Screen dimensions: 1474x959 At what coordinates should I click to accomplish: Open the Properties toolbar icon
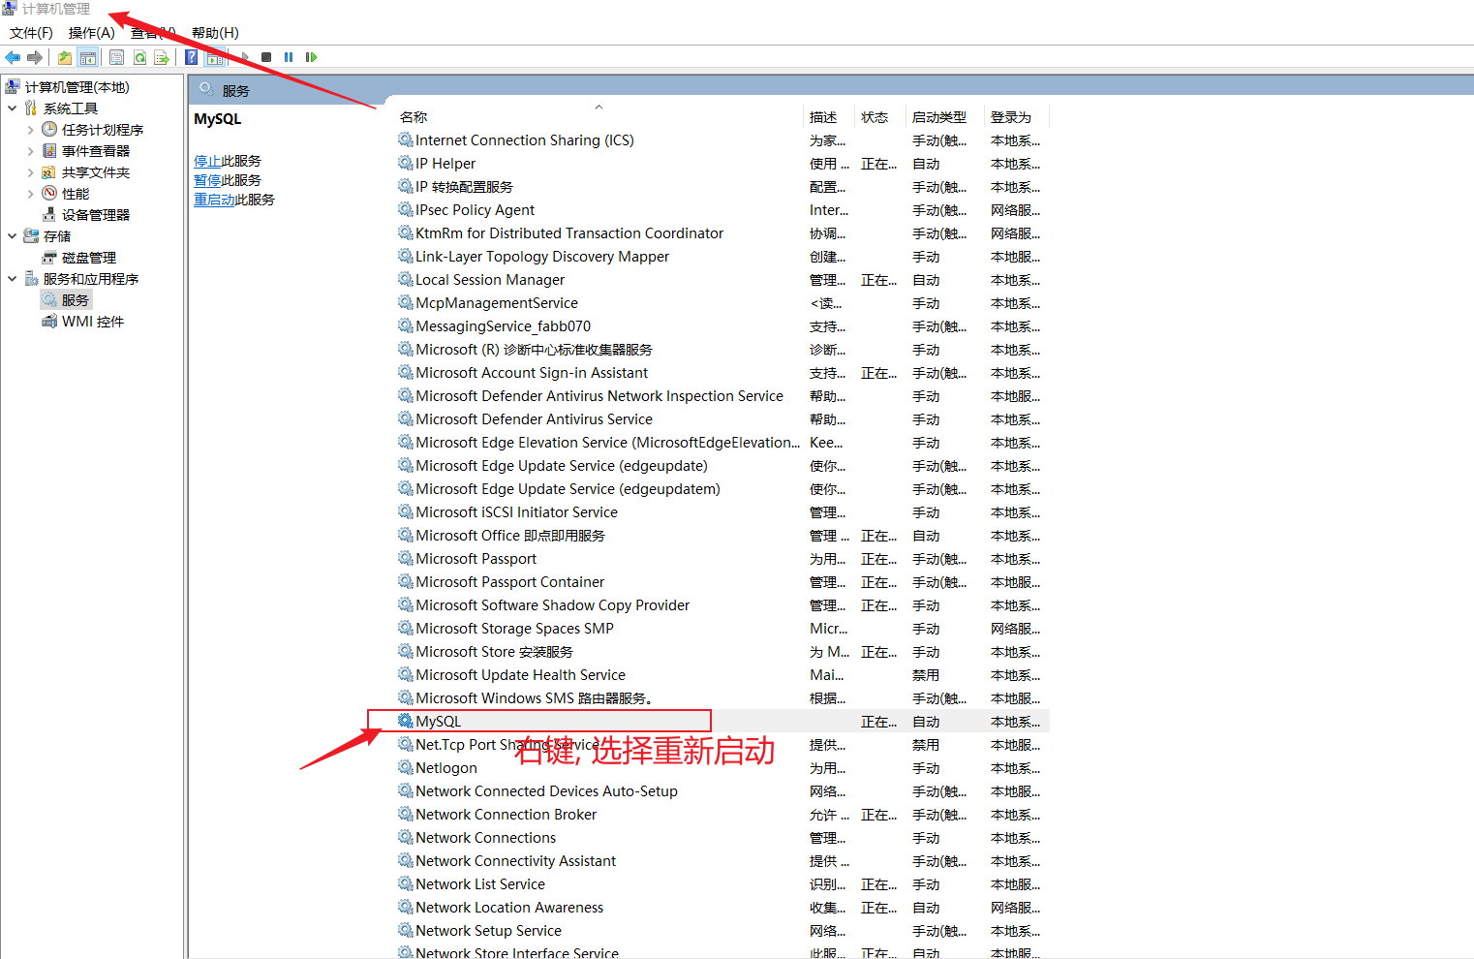tap(117, 57)
